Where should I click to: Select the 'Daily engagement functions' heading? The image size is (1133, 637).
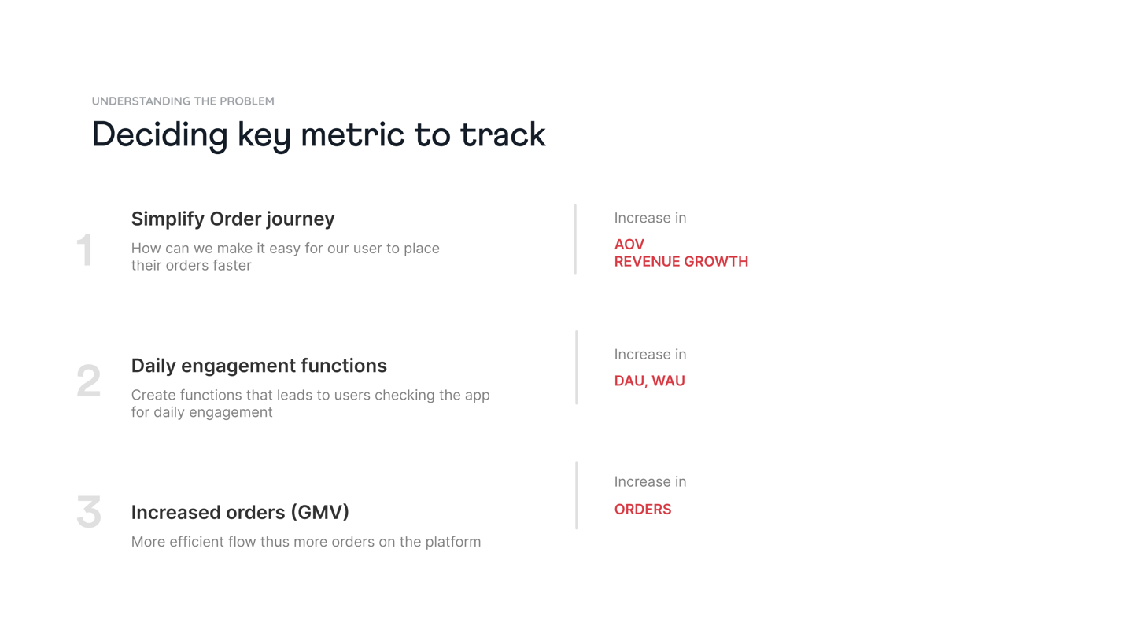pos(259,365)
